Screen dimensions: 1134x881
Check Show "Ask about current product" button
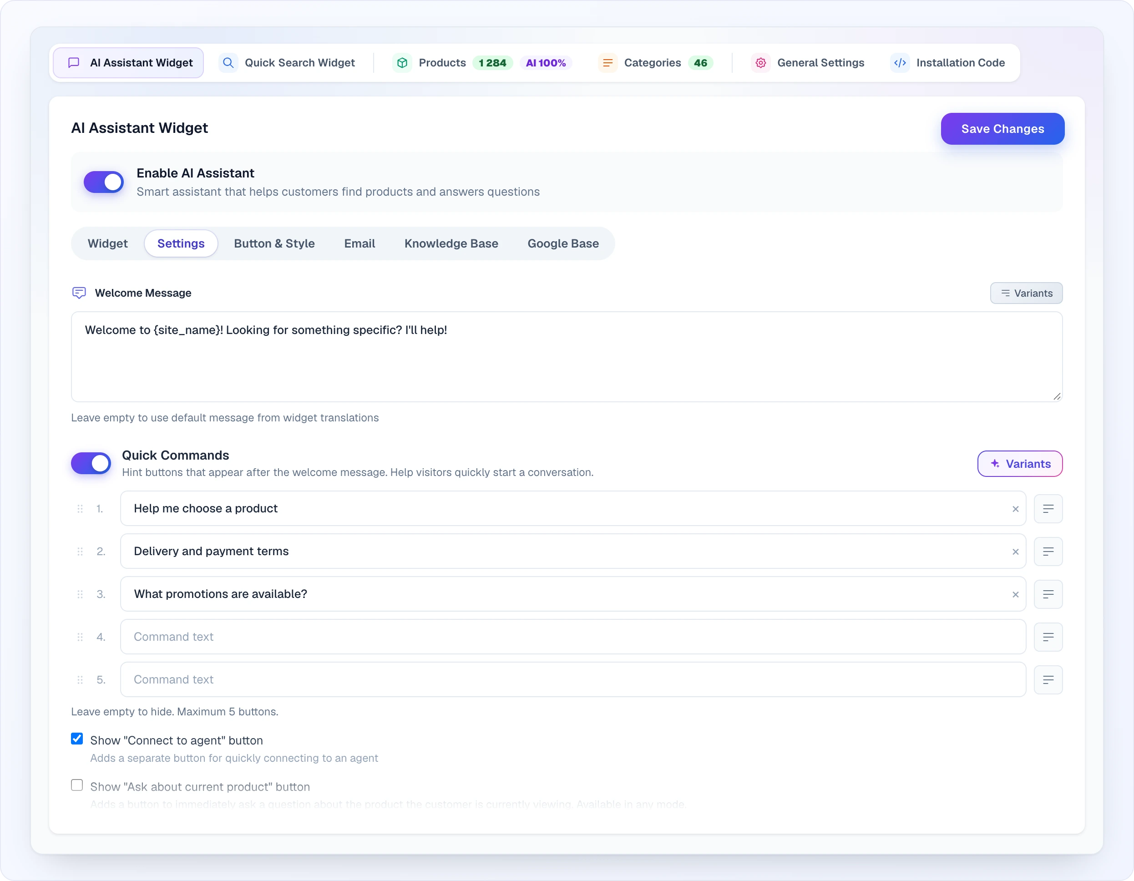click(77, 785)
